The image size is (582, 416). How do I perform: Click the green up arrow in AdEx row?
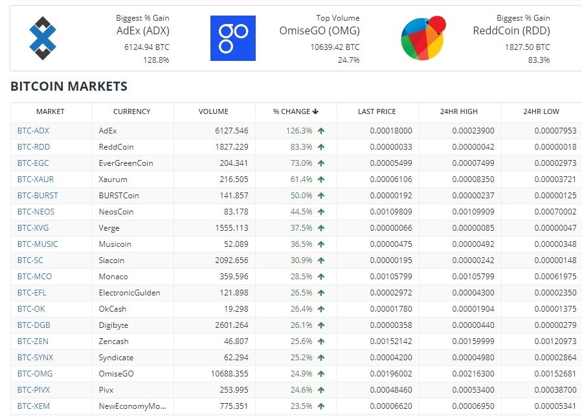pyautogui.click(x=321, y=131)
